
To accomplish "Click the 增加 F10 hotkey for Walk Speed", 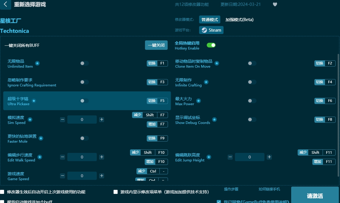I will click(156, 162).
